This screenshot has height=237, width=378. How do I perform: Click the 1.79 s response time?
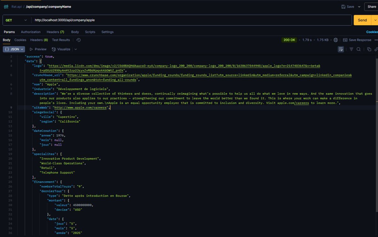(307, 40)
